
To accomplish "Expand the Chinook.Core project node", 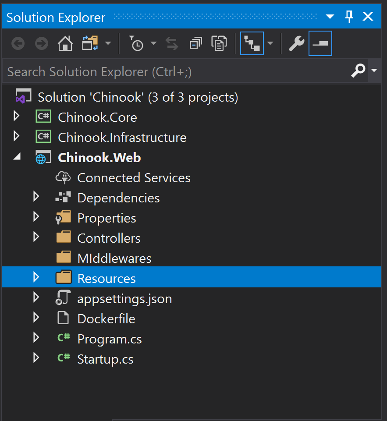I will [16, 116].
